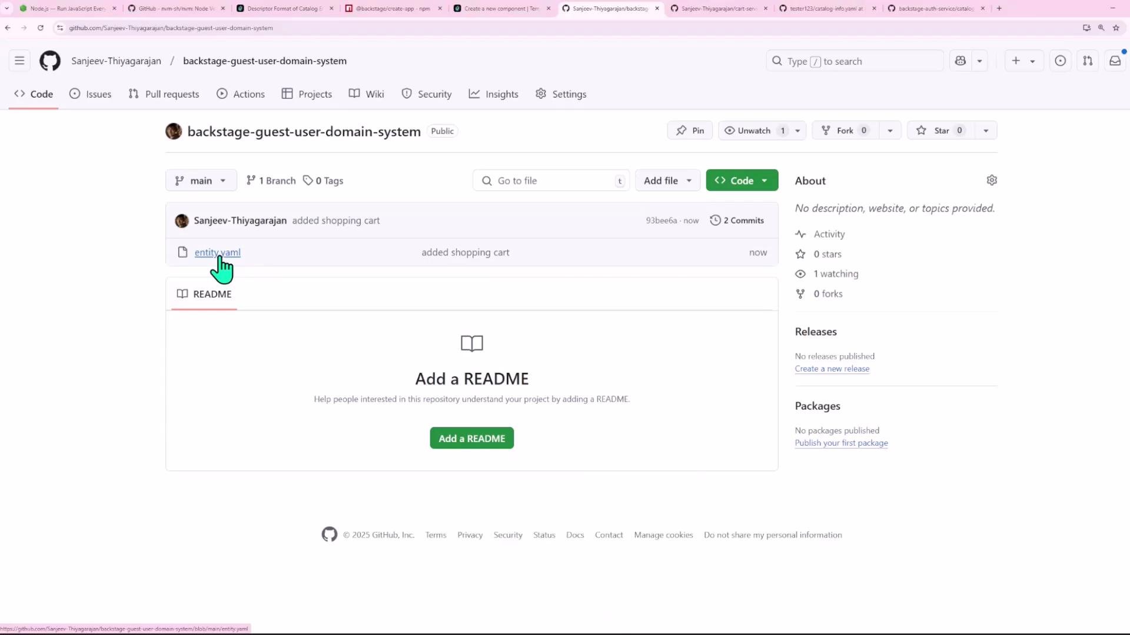Click Publish your first package link
1130x635 pixels.
[x=841, y=443]
